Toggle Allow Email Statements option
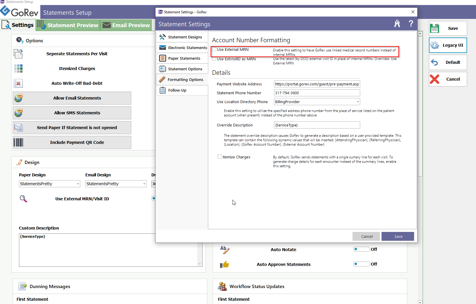Viewport: 476px width, 304px height. click(x=72, y=98)
